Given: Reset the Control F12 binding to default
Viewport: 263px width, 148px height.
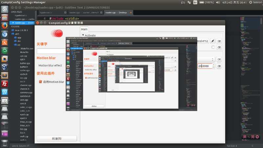Looking at the screenshot, I should 219,41.
